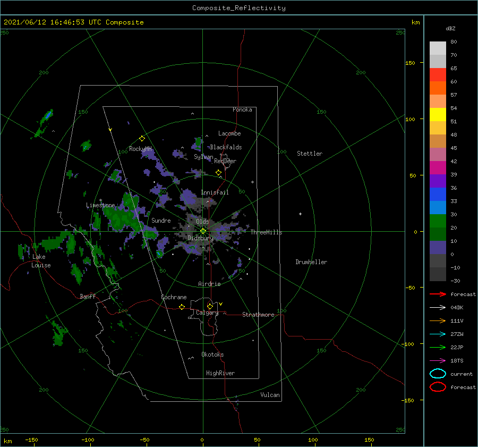Screen dimensions: 478x447
Task: Click the Composite_Reflectivity title
Action: point(239,8)
